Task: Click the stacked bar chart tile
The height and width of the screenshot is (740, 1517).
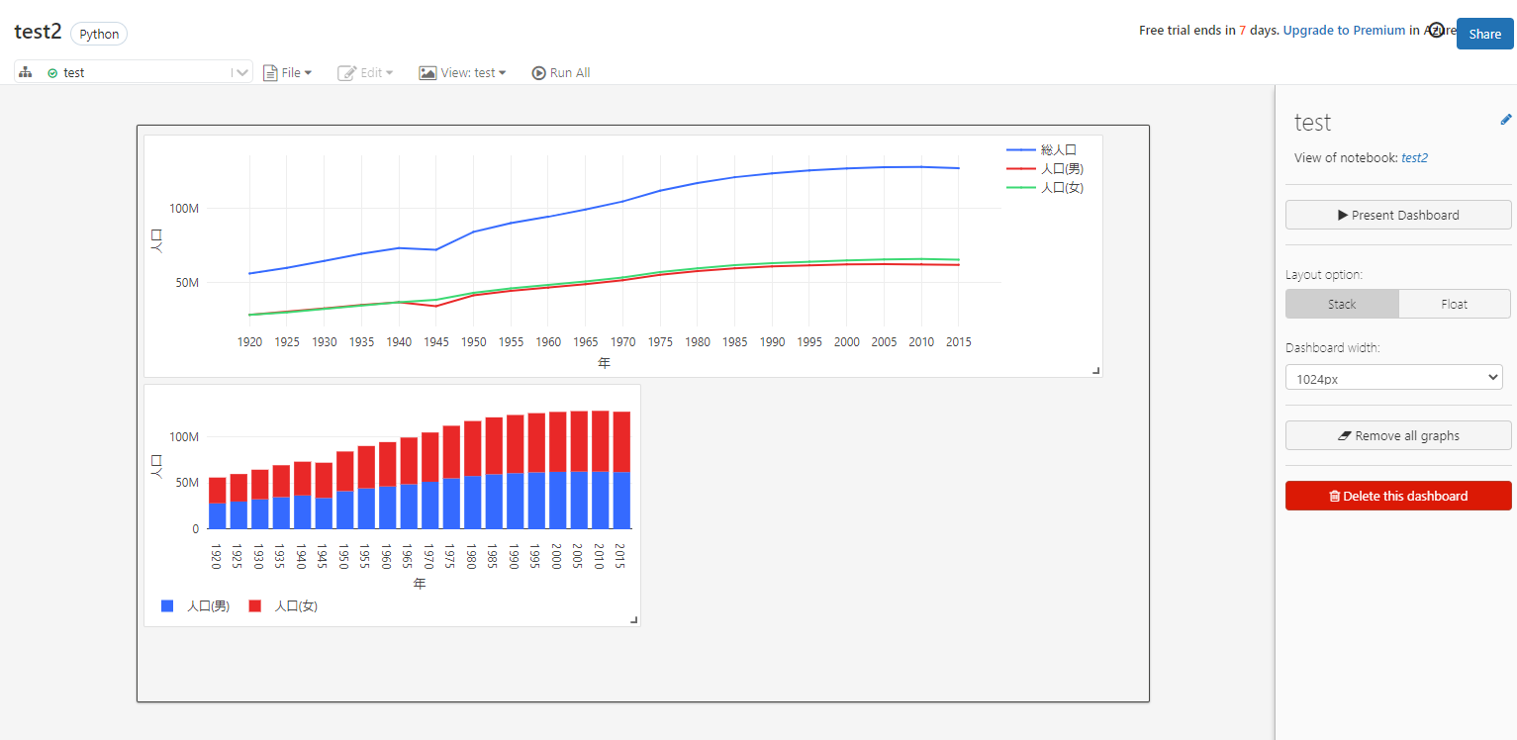Action: point(392,506)
